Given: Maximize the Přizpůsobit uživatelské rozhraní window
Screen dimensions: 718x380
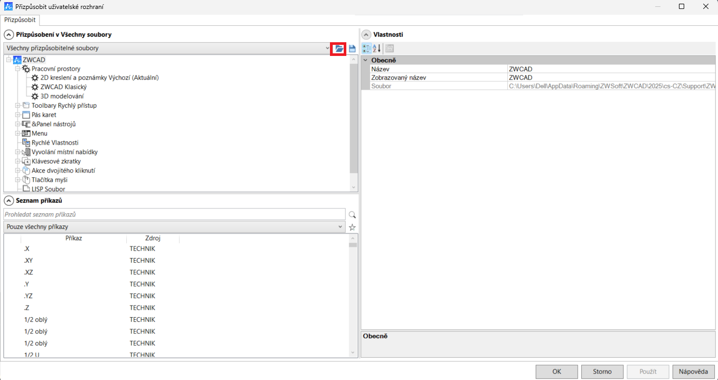Looking at the screenshot, I should (682, 7).
